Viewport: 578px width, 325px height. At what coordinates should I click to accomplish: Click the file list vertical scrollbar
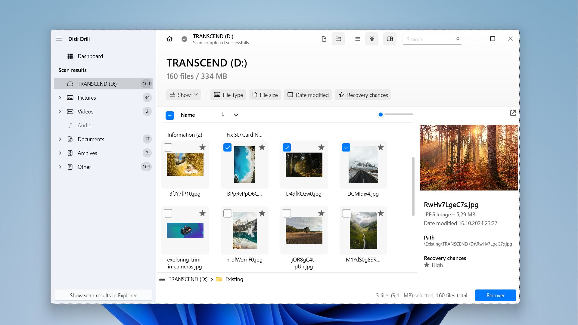click(413, 186)
